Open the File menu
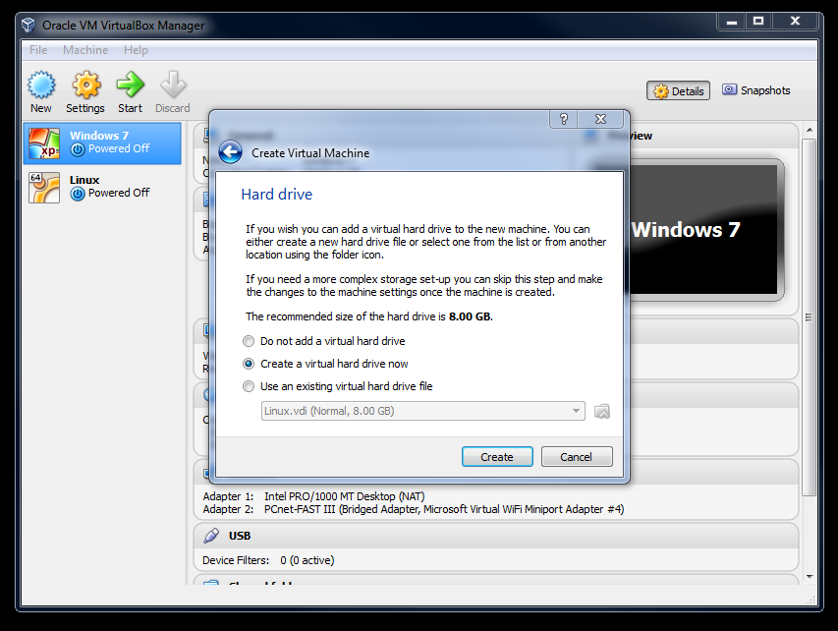The height and width of the screenshot is (631, 838). (38, 50)
